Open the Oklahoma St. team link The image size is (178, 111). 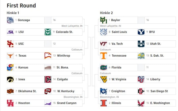coord(27,91)
